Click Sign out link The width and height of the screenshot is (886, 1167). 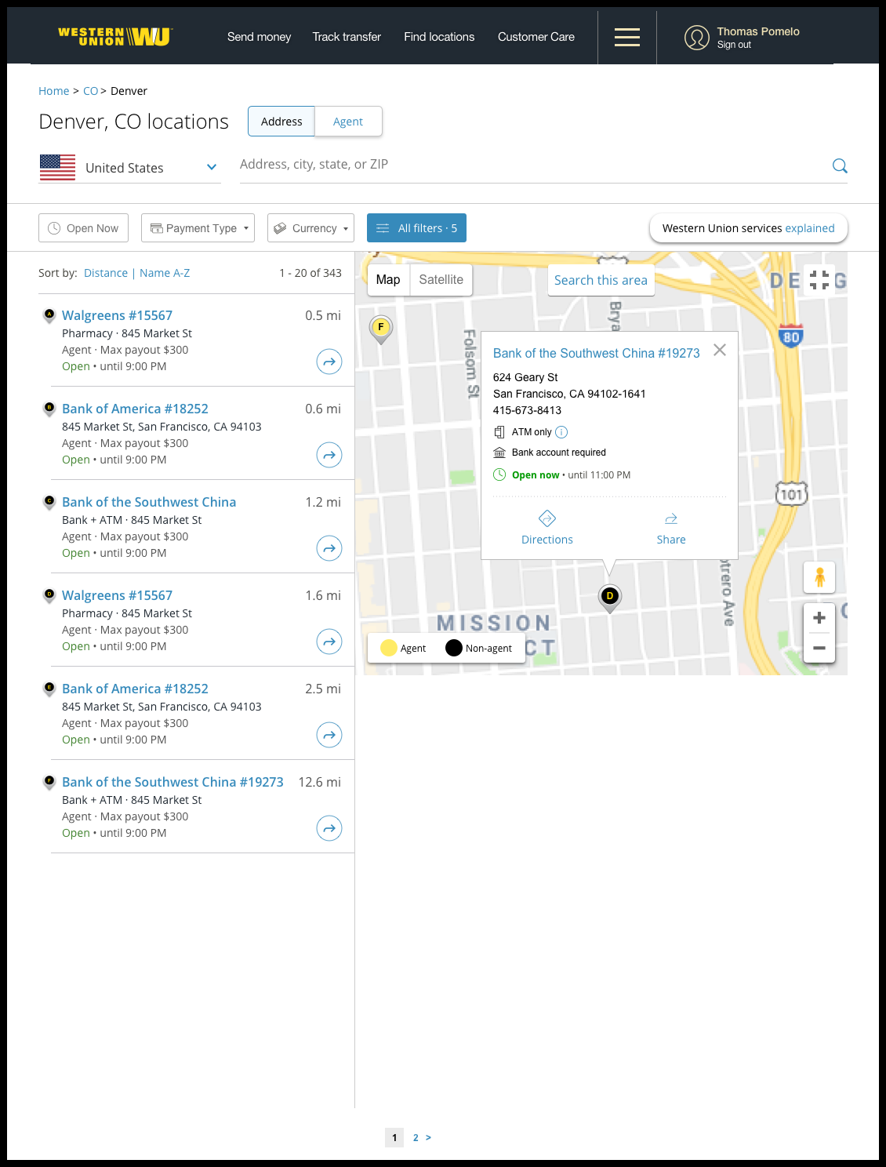(734, 45)
